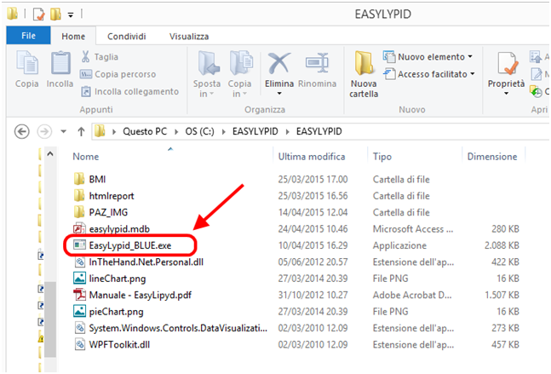
Task: Expand chevron after Questo PC breadcrumb
Action: (176, 132)
